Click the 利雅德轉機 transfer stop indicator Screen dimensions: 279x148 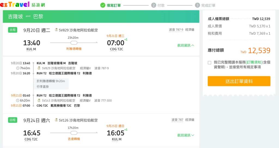[x=74, y=43]
